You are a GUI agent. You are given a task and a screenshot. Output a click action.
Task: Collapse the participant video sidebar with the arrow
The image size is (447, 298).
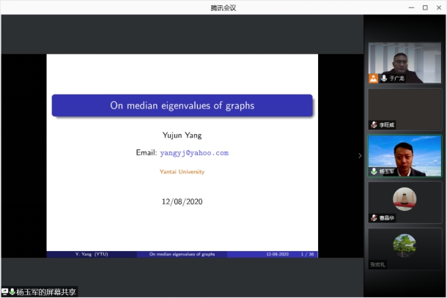(359, 155)
